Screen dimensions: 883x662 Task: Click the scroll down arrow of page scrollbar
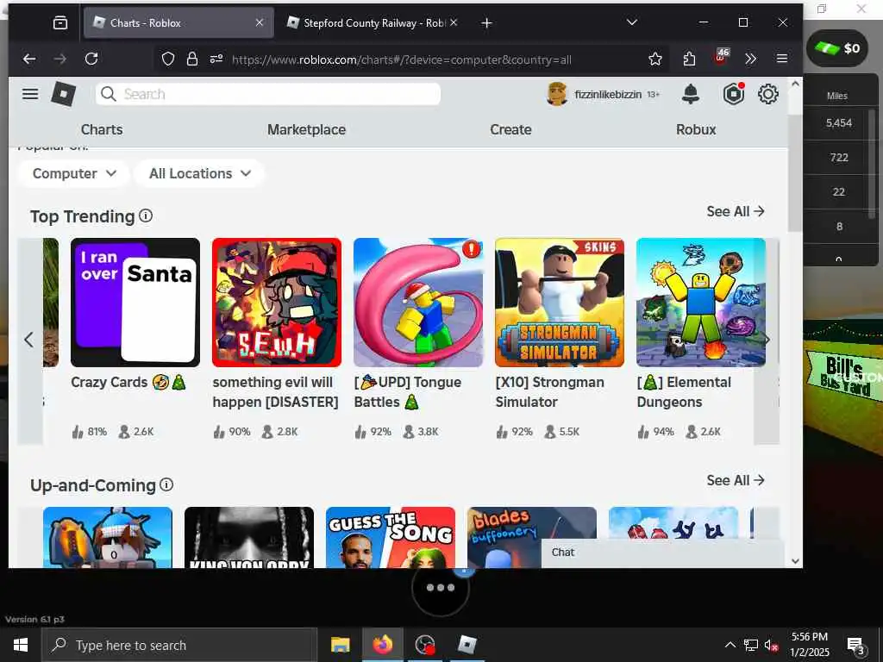[x=795, y=560]
